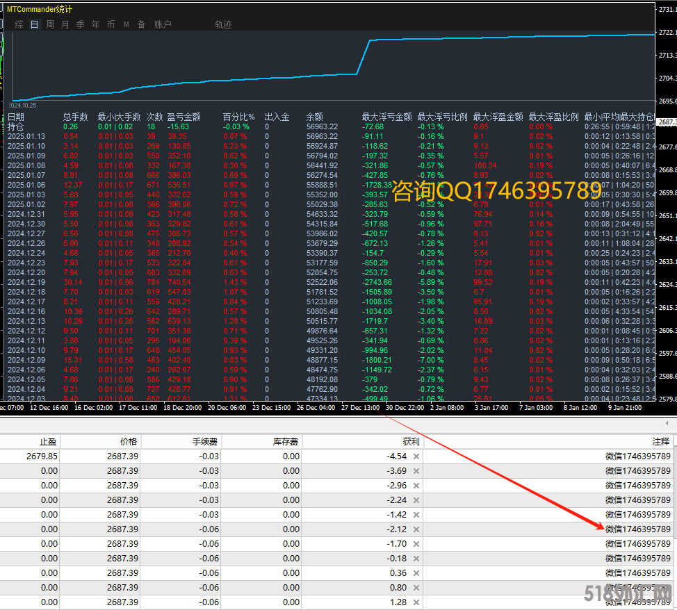Click the floating loss ratio -7.00 %
The image size is (677, 610).
tap(430, 360)
